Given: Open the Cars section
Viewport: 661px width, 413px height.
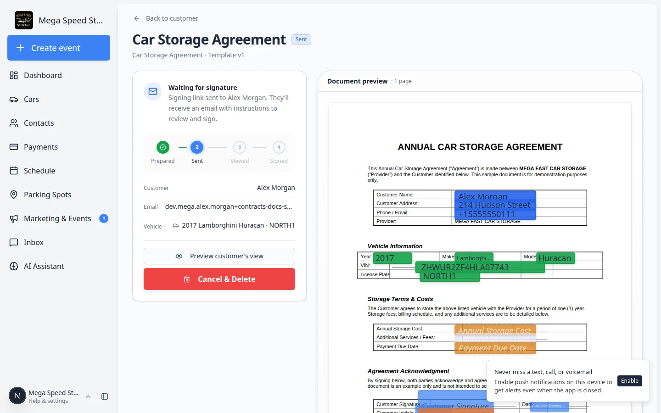Looking at the screenshot, I should click(59, 99).
